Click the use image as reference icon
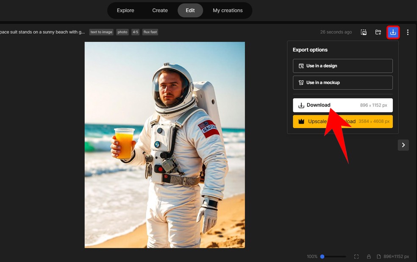The image size is (417, 262). point(364,32)
